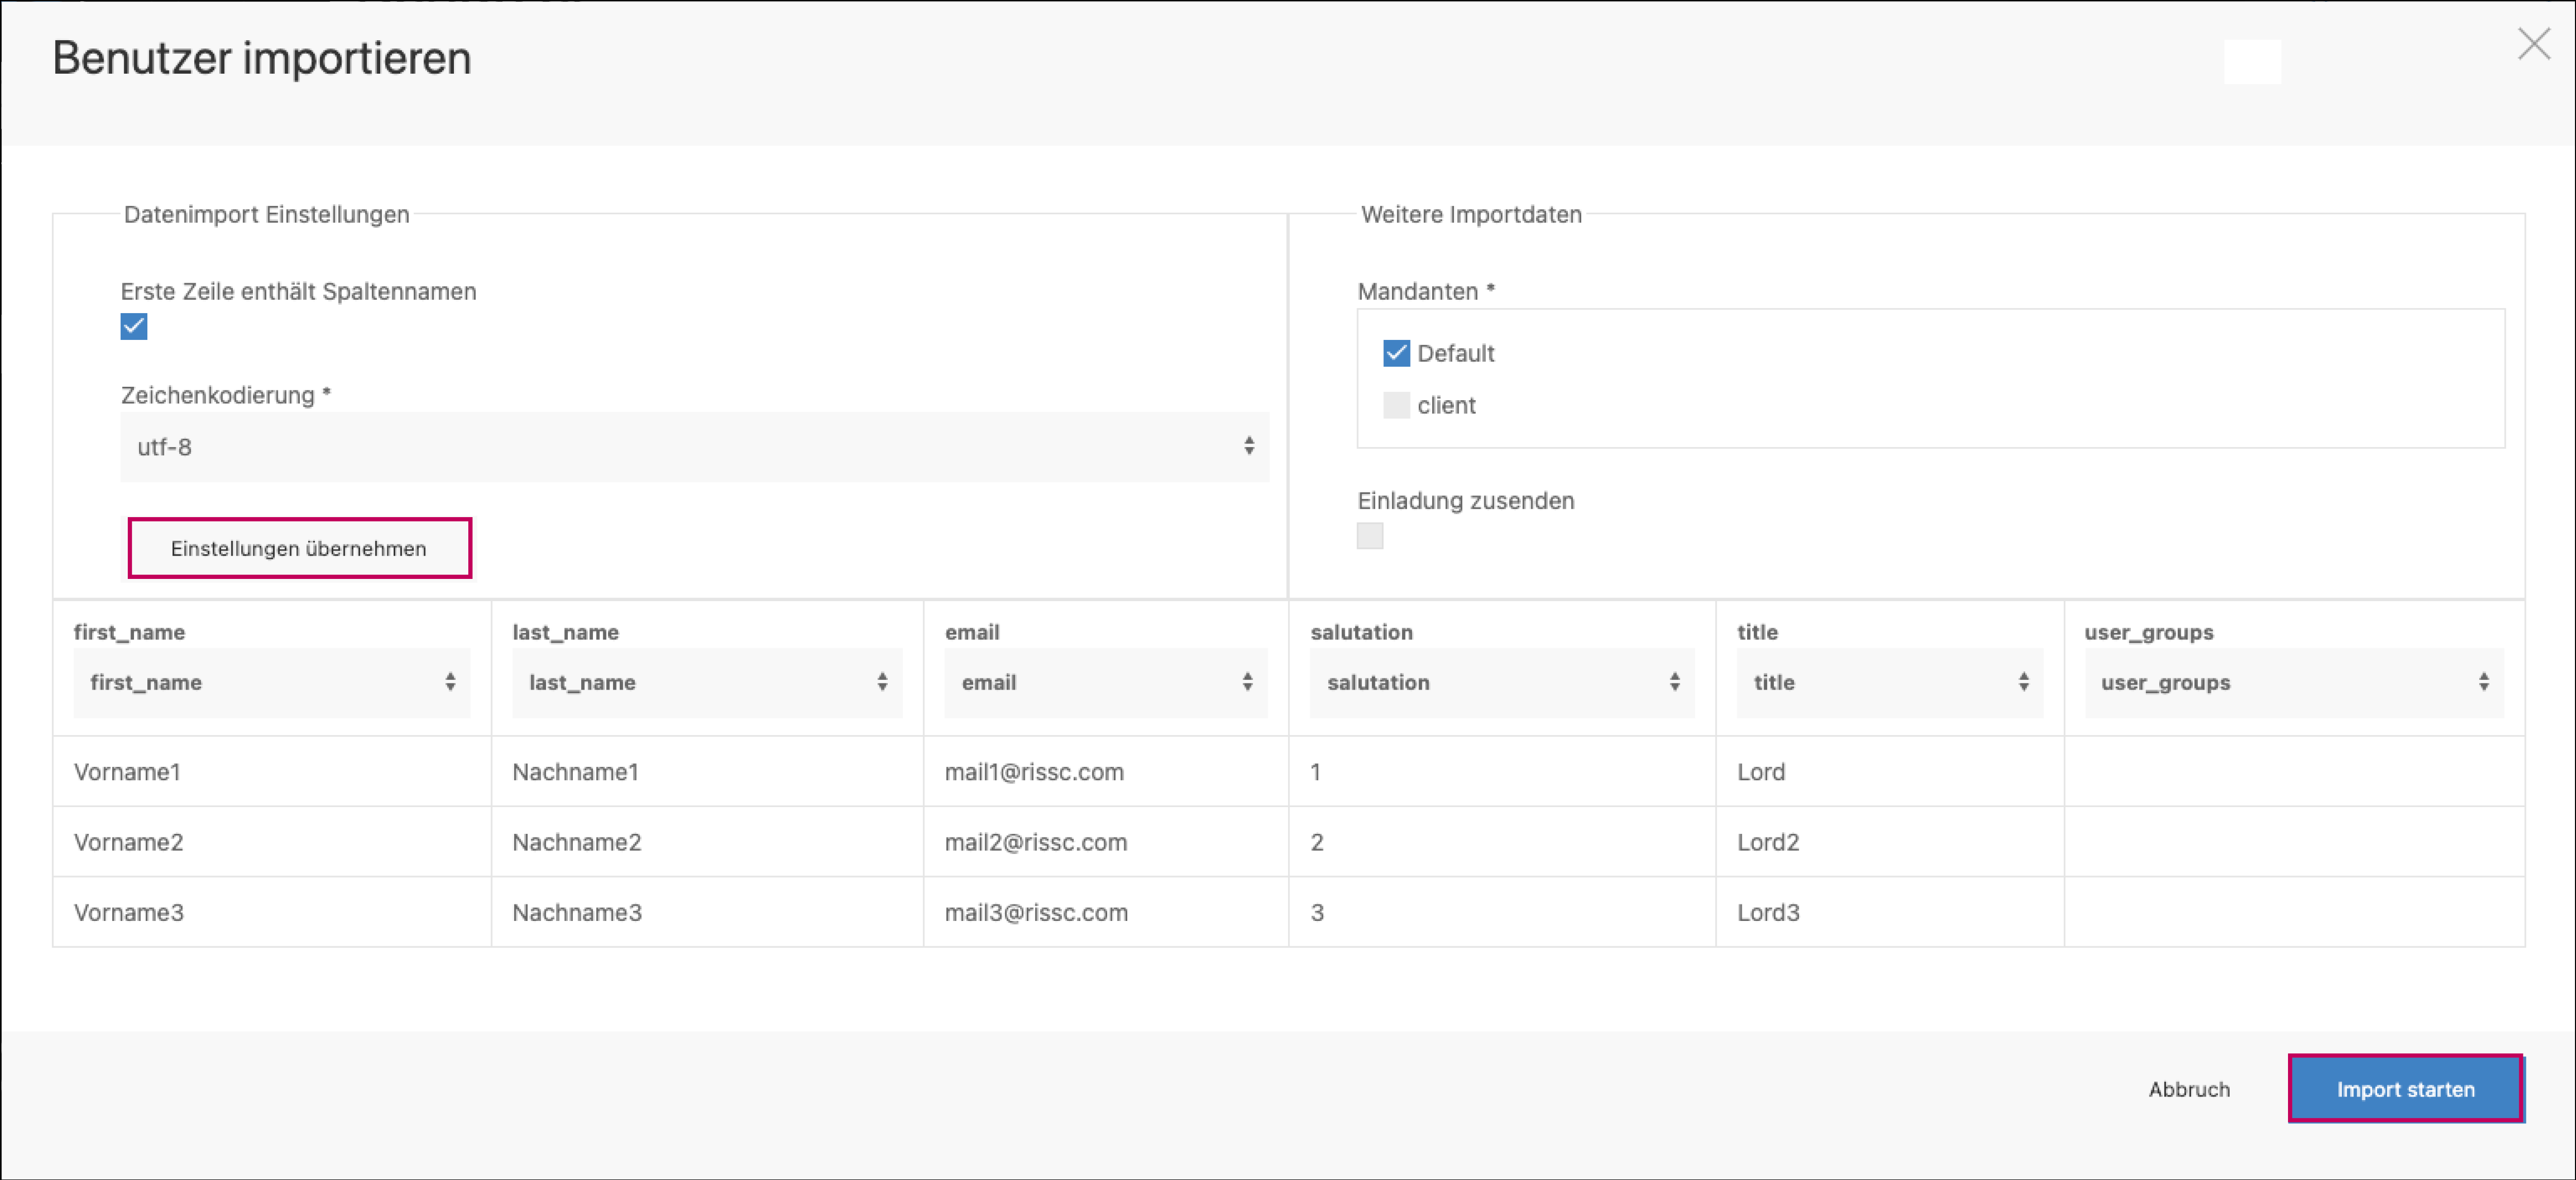The width and height of the screenshot is (2576, 1180).
Task: Open the title column mapping dropdown
Action: tap(1888, 682)
